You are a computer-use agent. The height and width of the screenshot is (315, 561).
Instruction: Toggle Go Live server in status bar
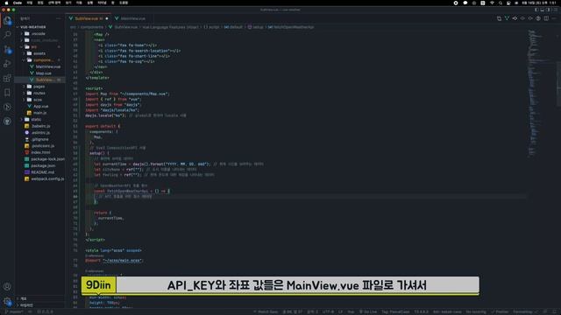click(x=368, y=311)
